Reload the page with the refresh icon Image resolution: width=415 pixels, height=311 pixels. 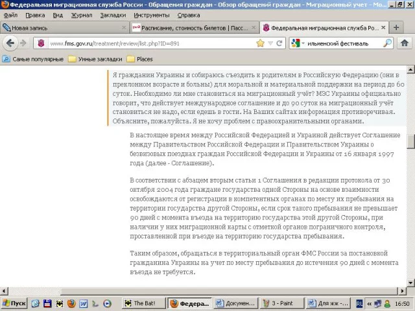coord(279,43)
